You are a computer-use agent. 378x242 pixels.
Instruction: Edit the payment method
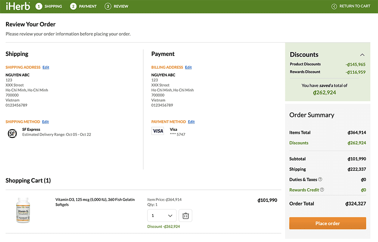point(191,121)
